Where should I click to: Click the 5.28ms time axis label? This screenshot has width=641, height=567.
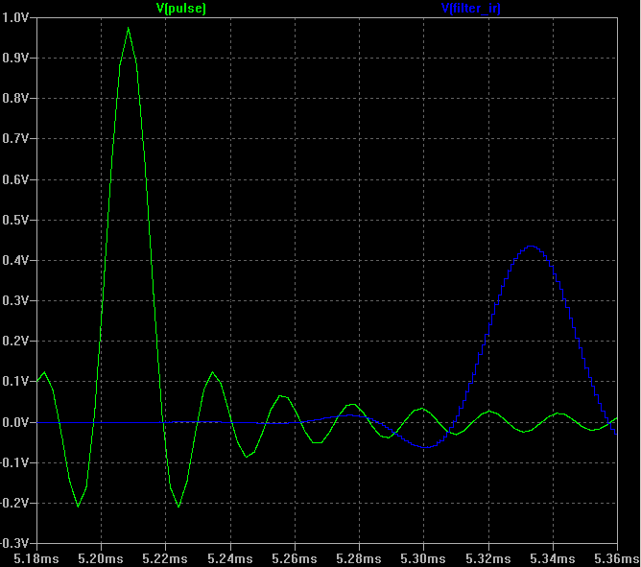pos(359,558)
